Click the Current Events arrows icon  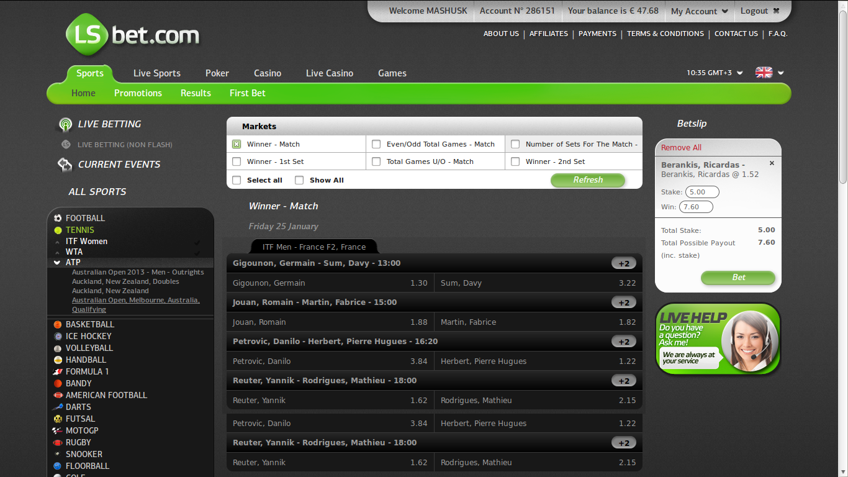coord(65,165)
